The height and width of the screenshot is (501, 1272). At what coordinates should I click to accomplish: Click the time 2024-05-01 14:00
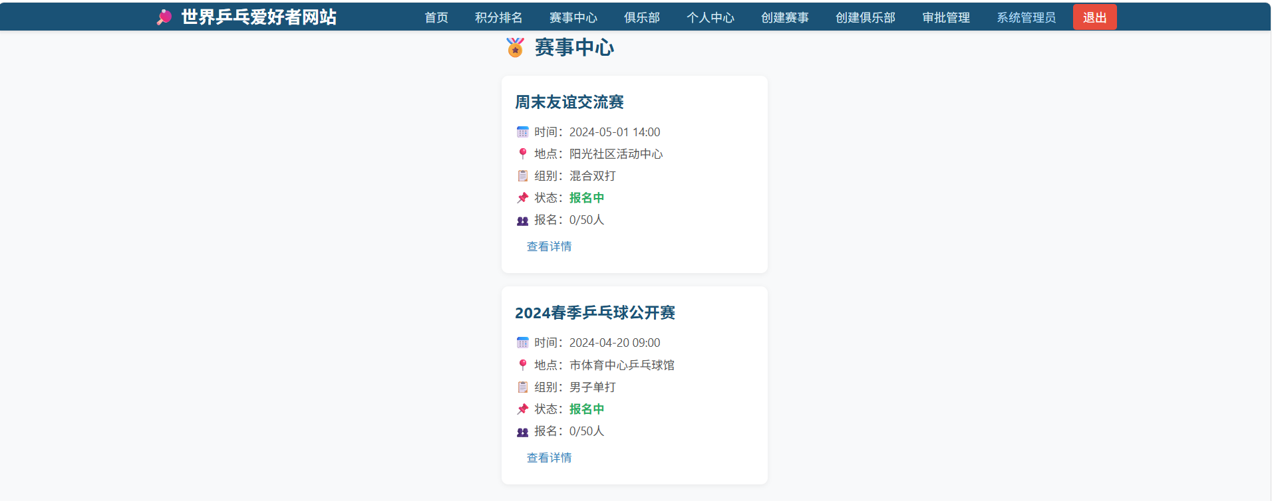click(615, 132)
